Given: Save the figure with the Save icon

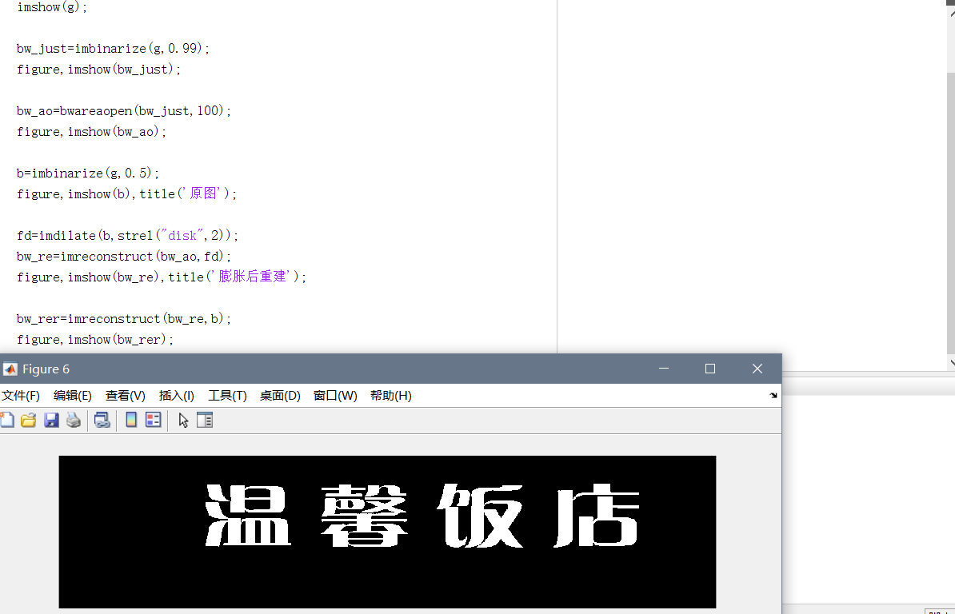Looking at the screenshot, I should 51,420.
